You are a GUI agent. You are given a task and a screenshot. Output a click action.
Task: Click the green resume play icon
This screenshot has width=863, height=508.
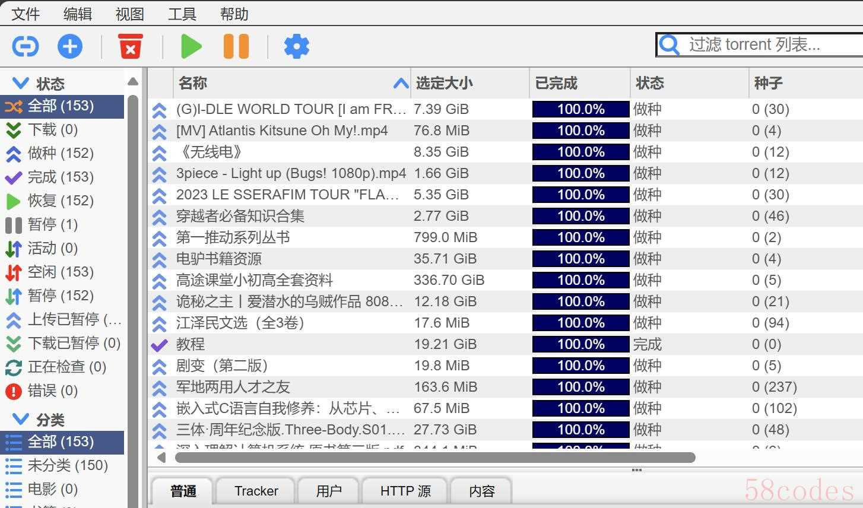pyautogui.click(x=191, y=46)
